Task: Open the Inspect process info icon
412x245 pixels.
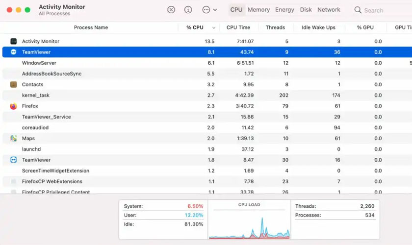Action: (x=188, y=10)
